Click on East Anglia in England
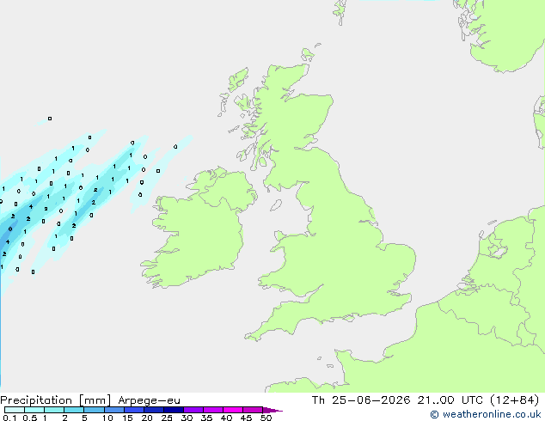Viewport: 545px width, 421px height. [x=400, y=260]
